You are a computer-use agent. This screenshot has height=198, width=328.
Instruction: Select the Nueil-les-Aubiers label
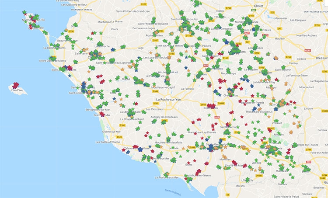coord(307,35)
